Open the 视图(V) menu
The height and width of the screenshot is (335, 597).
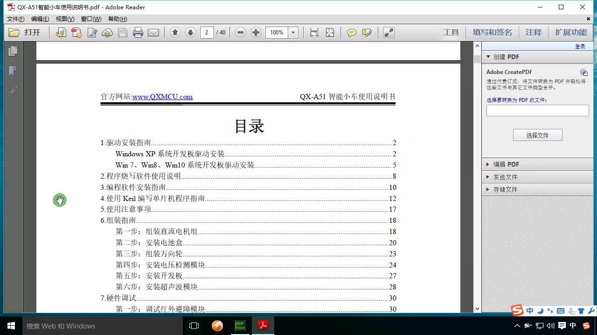[65, 19]
